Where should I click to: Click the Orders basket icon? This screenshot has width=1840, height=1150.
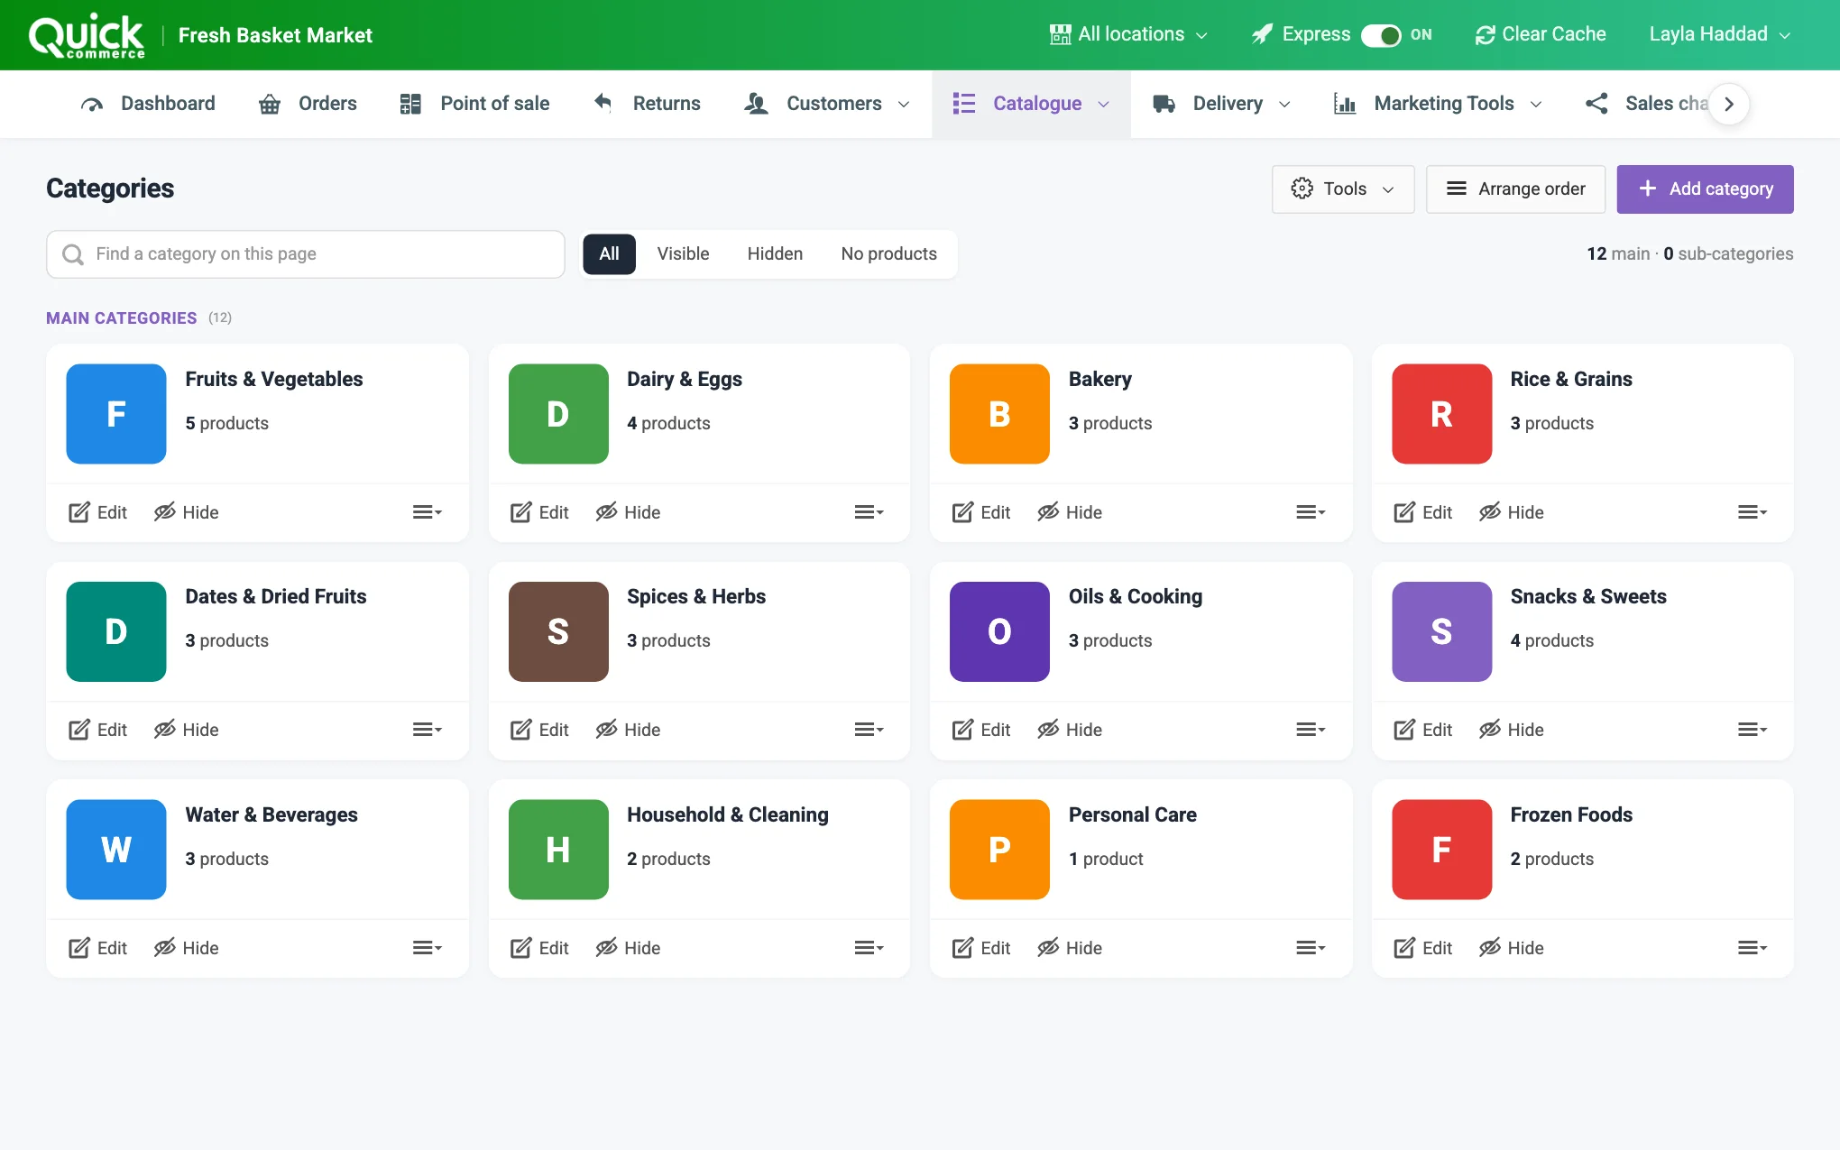point(270,105)
